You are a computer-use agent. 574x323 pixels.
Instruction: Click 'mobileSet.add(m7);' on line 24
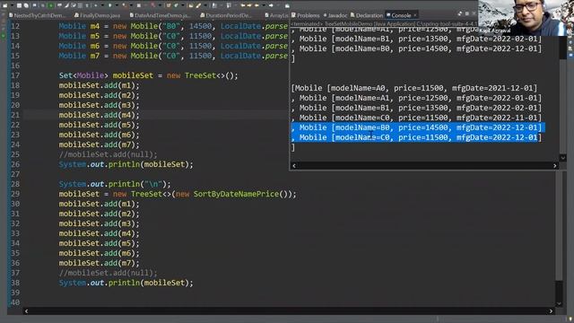[100, 144]
